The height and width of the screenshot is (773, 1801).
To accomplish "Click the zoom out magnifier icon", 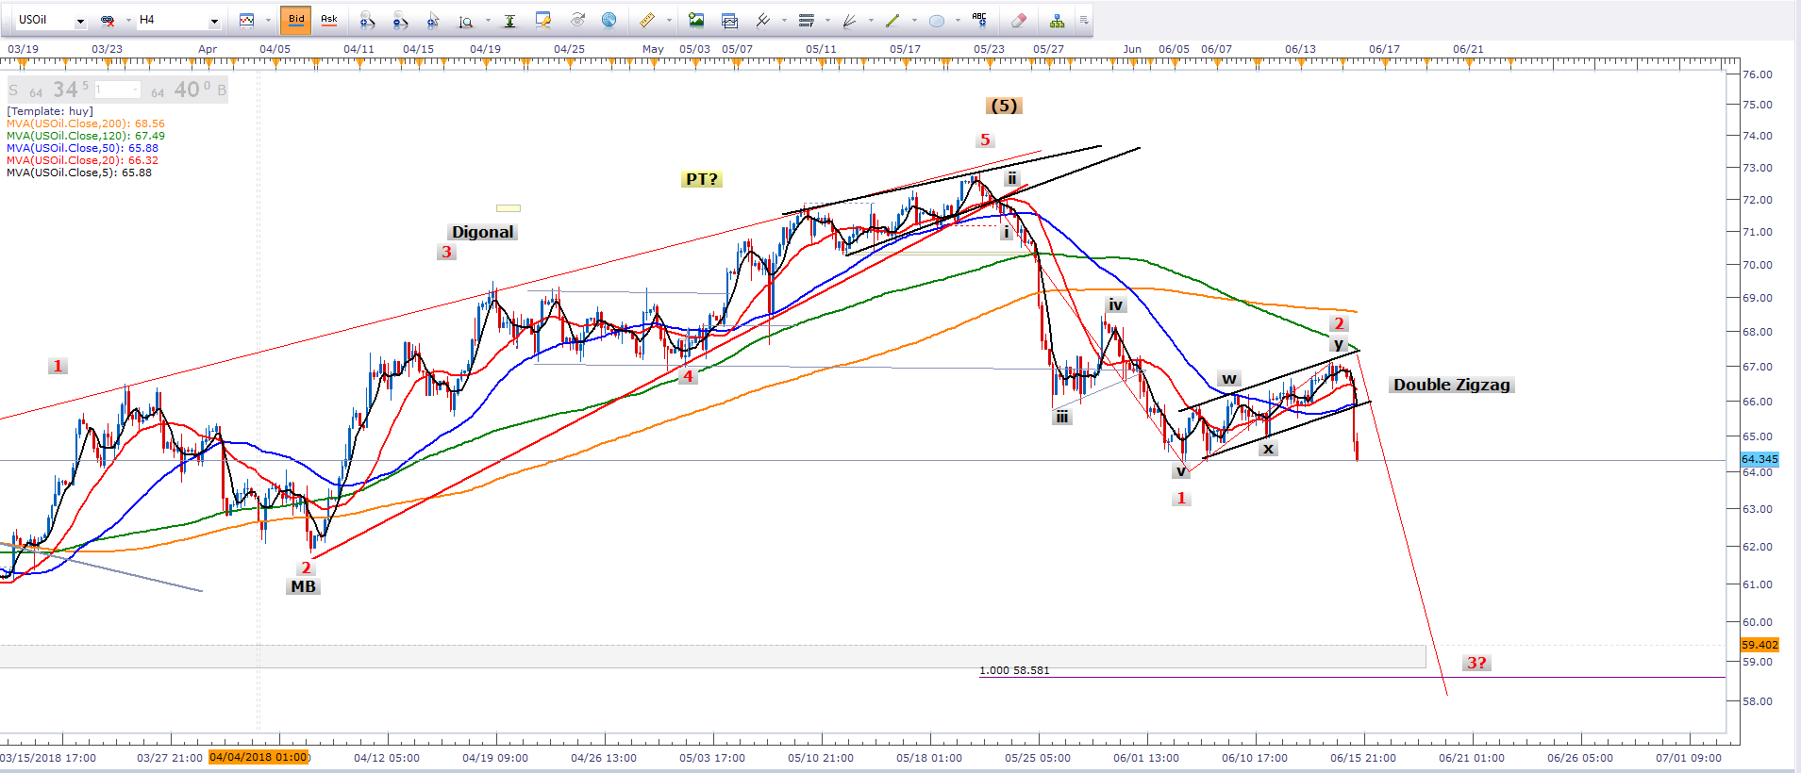I will pos(400,20).
